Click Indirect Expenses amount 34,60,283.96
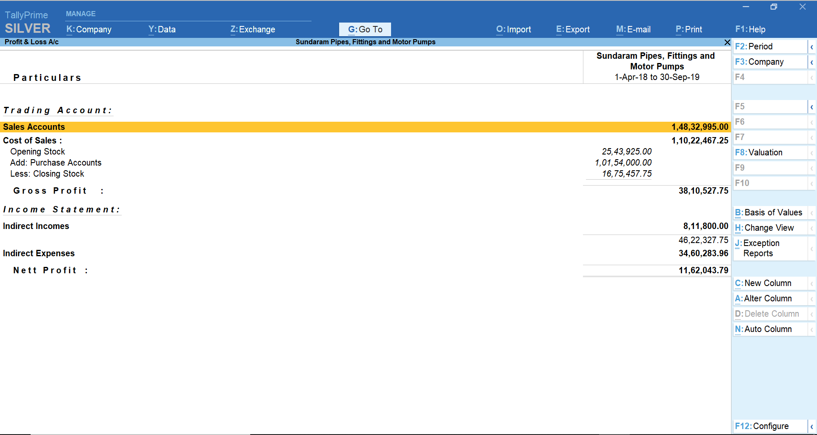The width and height of the screenshot is (817, 435). tap(703, 253)
